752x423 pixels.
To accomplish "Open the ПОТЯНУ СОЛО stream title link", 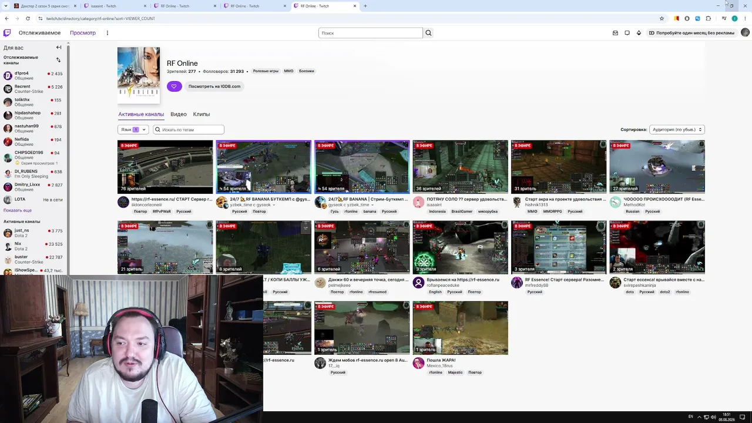I will click(466, 199).
